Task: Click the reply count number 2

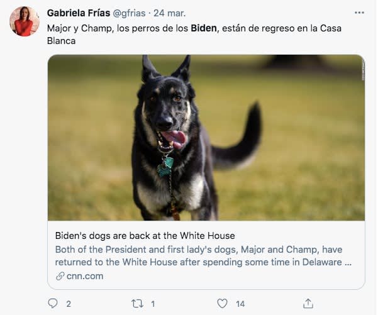Action: [69, 304]
